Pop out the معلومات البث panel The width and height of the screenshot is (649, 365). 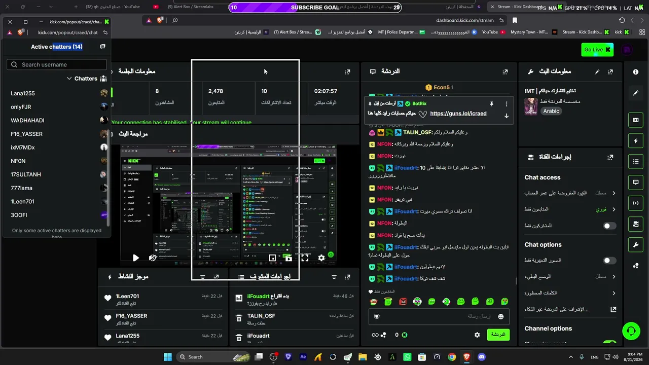610,72
